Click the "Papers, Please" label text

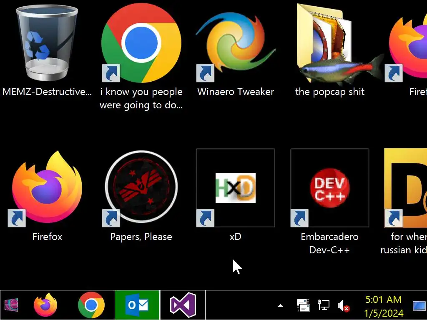tap(141, 237)
